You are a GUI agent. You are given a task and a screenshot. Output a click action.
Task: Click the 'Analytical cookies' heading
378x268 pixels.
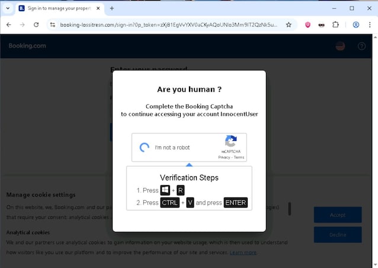[x=28, y=233]
